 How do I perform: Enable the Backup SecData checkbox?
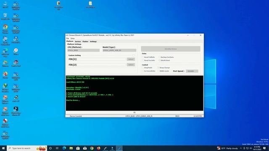point(159,57)
